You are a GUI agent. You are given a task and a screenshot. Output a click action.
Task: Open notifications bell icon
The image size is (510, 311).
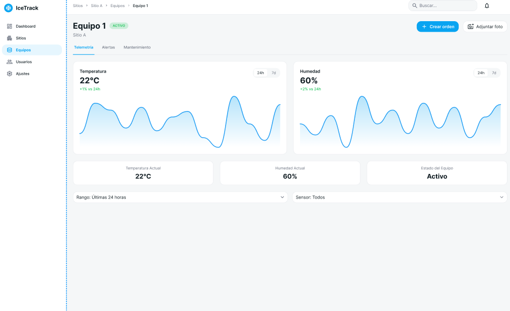[487, 6]
